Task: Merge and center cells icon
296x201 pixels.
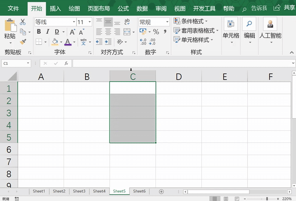Action: click(x=127, y=32)
